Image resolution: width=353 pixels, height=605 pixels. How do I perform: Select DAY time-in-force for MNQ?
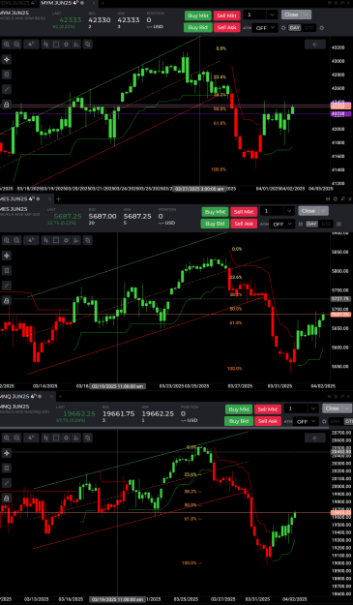336,422
